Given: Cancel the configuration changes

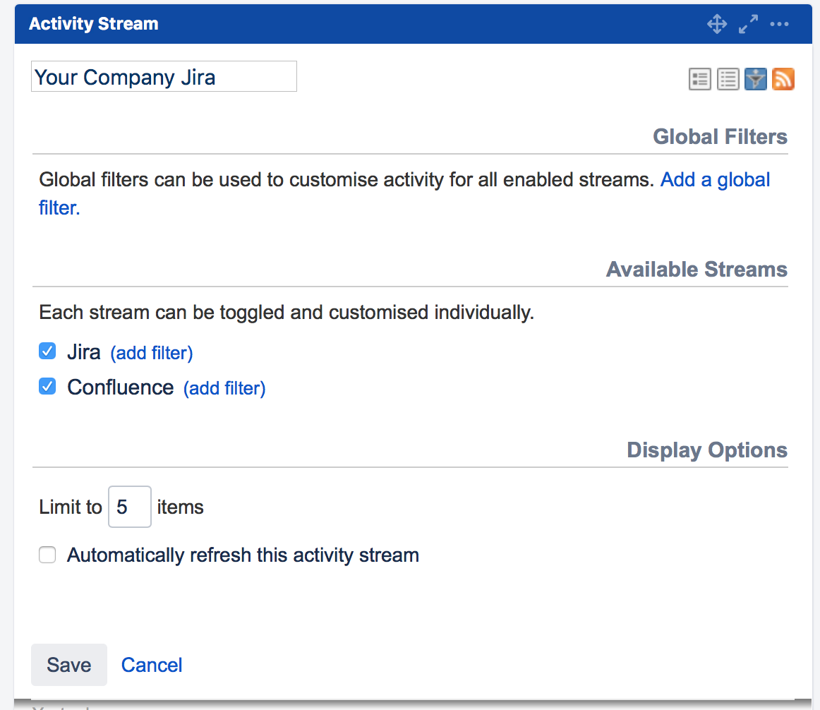Looking at the screenshot, I should click(151, 664).
